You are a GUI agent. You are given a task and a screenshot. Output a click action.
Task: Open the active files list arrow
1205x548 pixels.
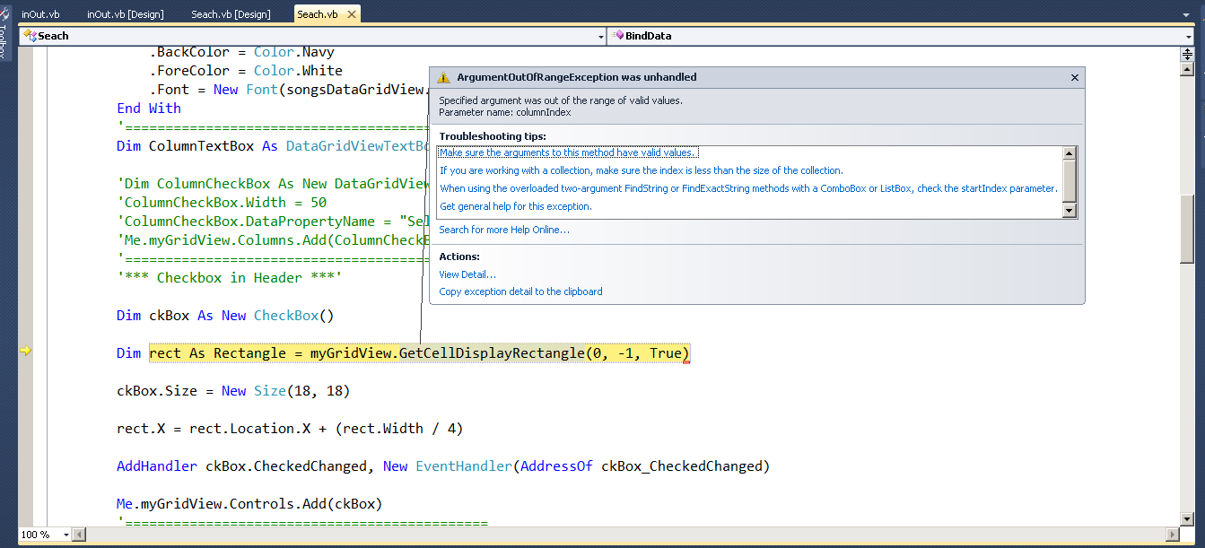click(1187, 15)
